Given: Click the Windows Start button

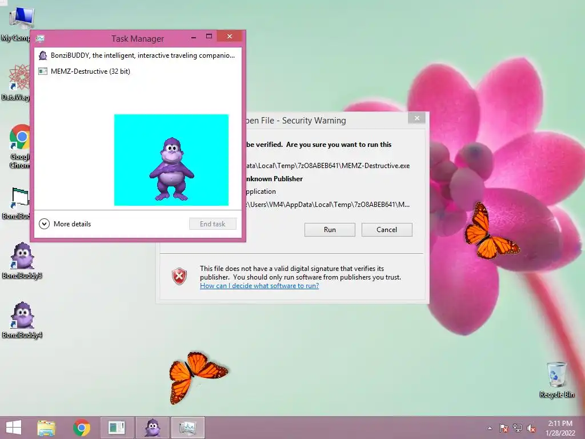Looking at the screenshot, I should point(14,428).
